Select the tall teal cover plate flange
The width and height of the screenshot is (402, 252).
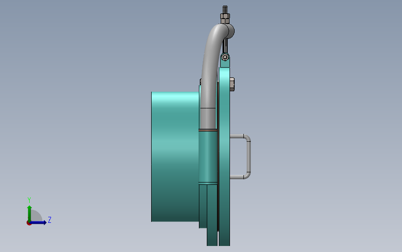tap(224, 156)
